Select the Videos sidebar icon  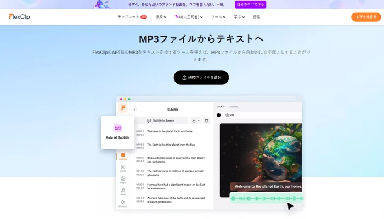coord(123,168)
